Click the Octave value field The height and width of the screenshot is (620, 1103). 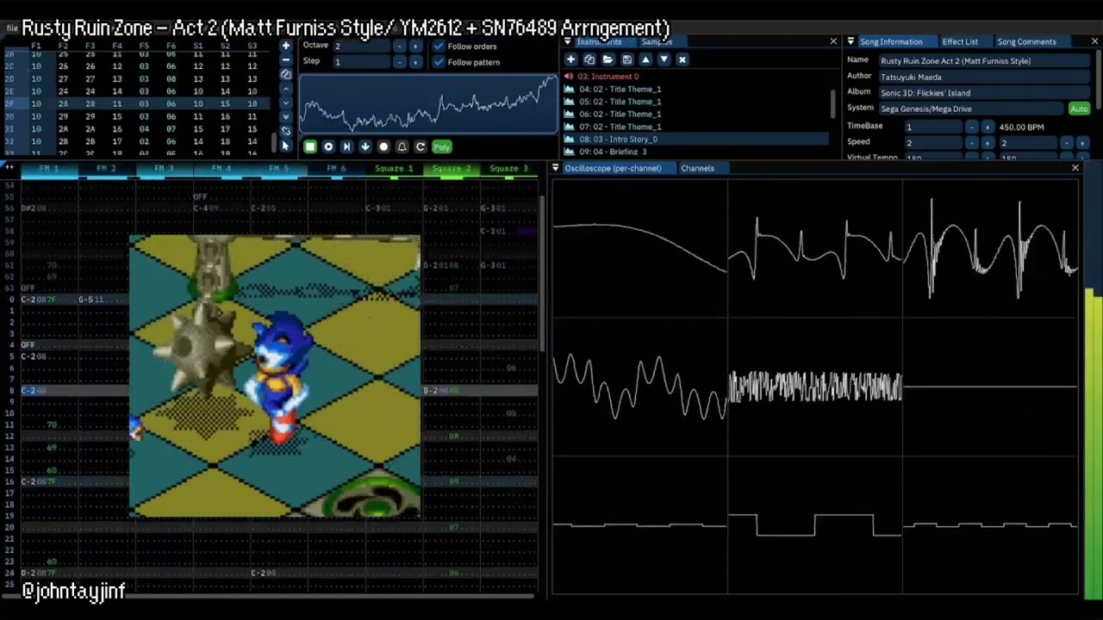(x=362, y=46)
